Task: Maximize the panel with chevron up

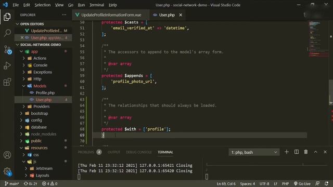Action: [316, 152]
